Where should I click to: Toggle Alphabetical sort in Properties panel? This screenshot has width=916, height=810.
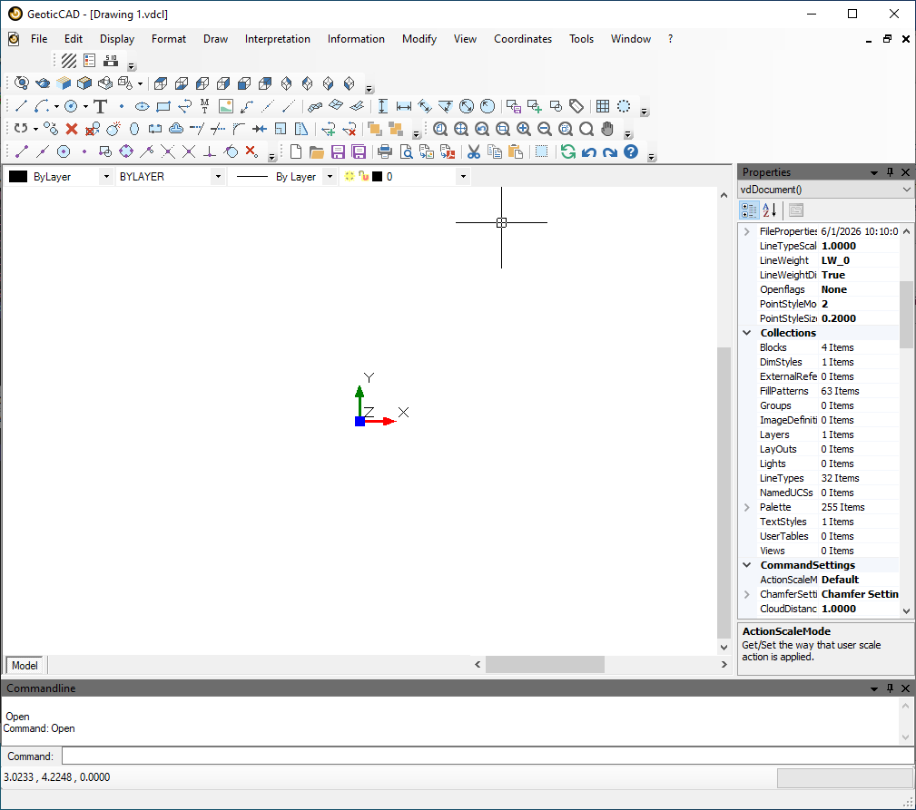tap(769, 210)
